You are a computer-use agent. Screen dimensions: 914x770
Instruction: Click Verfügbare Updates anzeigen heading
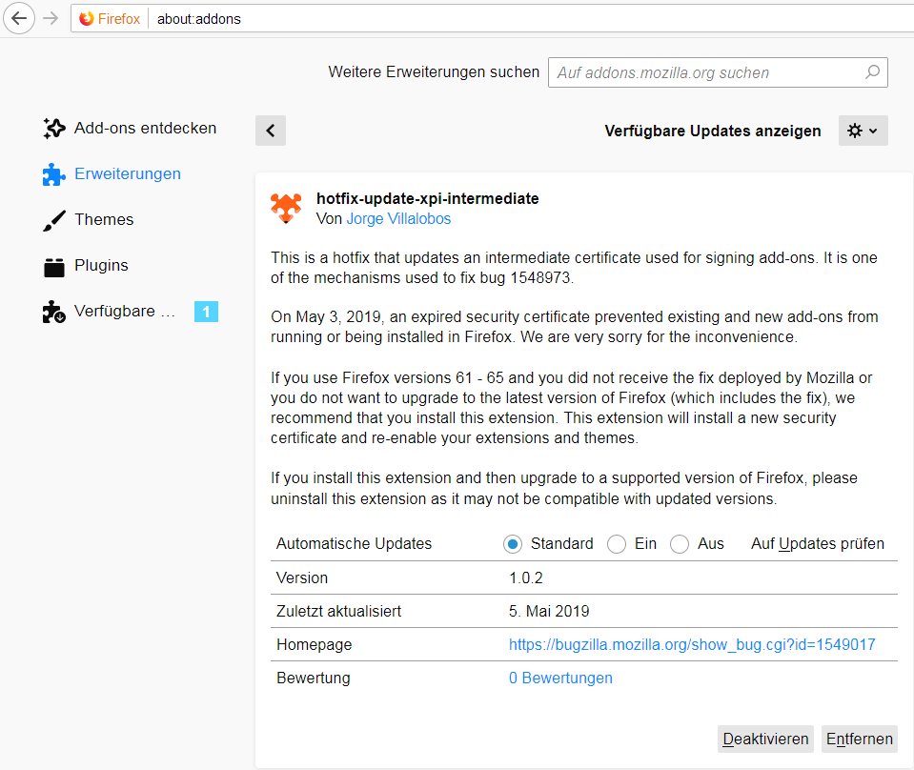tap(712, 132)
